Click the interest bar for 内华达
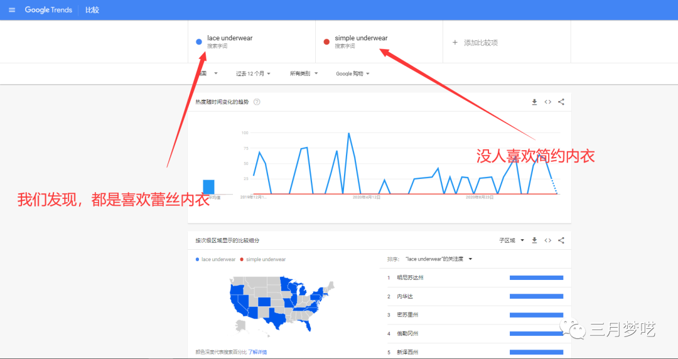This screenshot has width=678, height=359. click(x=536, y=296)
